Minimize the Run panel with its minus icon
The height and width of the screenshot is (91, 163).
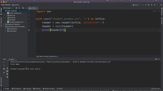(x=159, y=59)
